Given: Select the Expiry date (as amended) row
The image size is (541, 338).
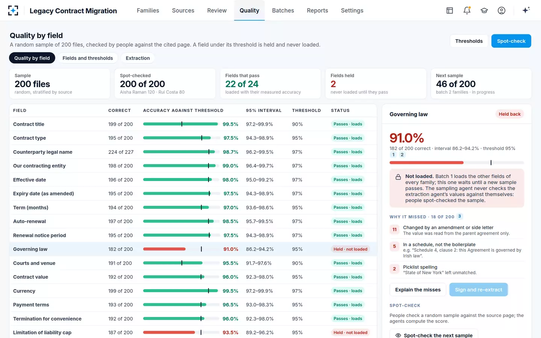Looking at the screenshot, I should pyautogui.click(x=193, y=193).
